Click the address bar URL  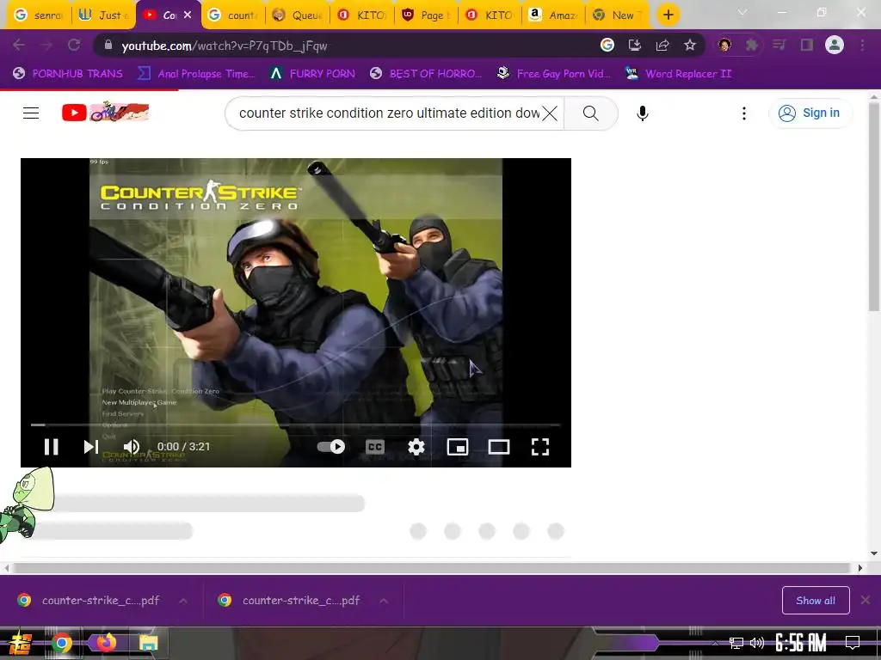pyautogui.click(x=225, y=46)
